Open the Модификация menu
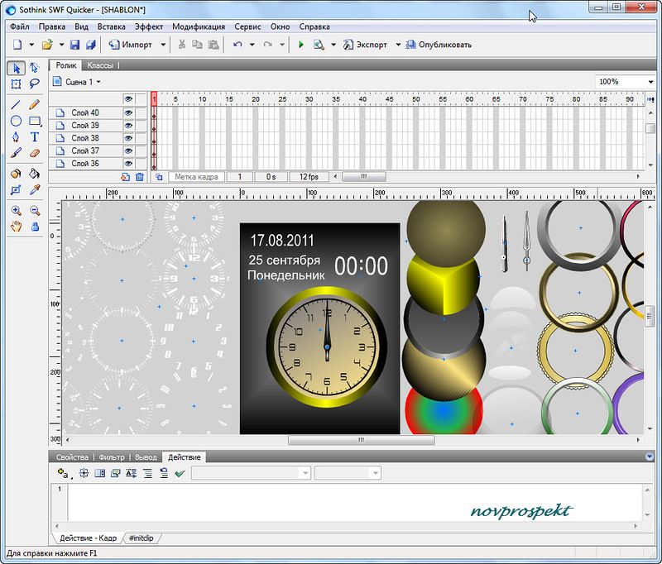The width and height of the screenshot is (662, 564). point(199,26)
